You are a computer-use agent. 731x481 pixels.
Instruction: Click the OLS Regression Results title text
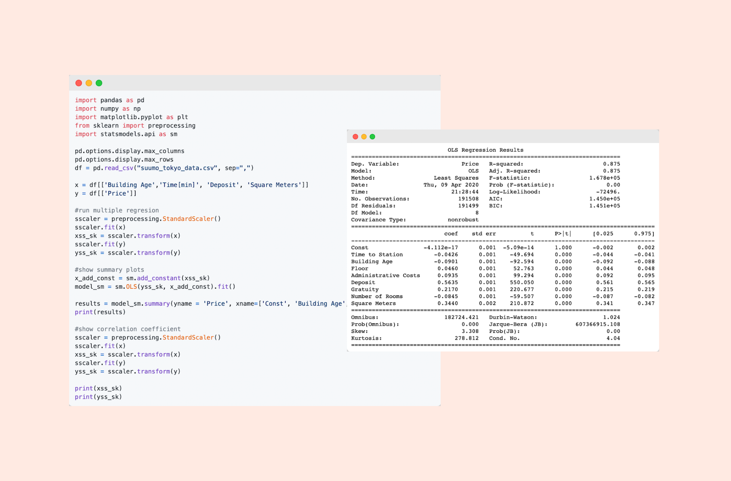click(485, 150)
